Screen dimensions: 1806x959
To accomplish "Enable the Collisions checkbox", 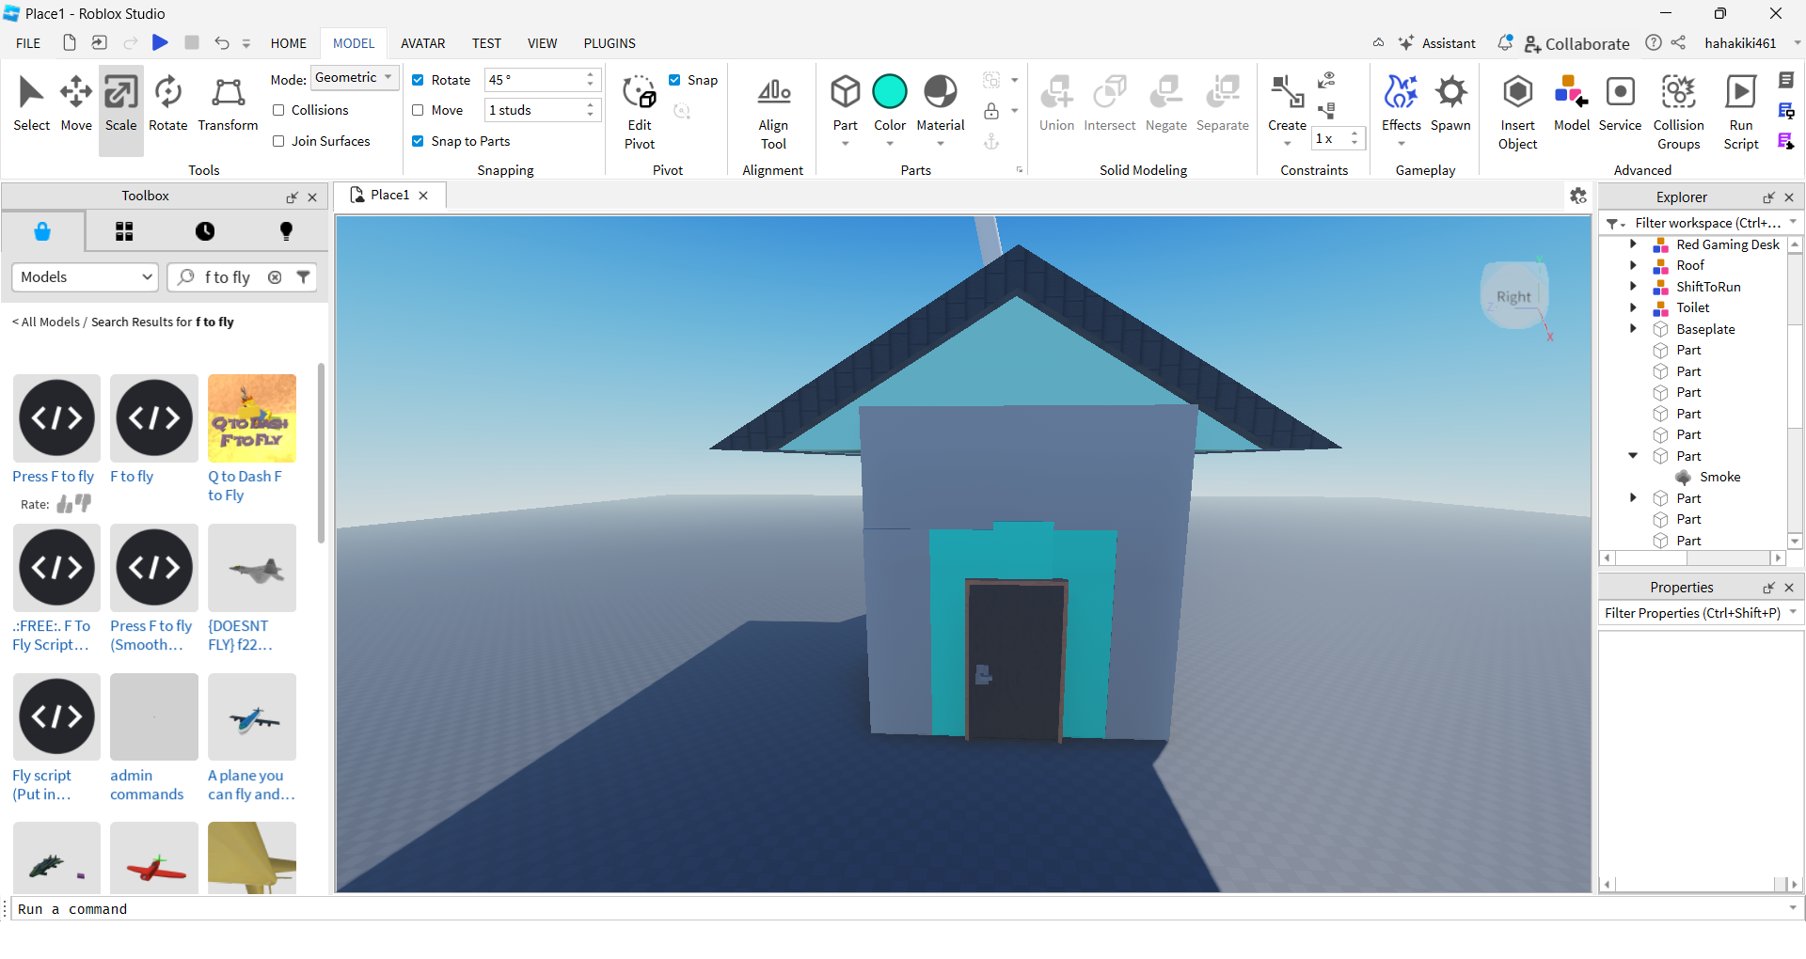I will point(278,110).
